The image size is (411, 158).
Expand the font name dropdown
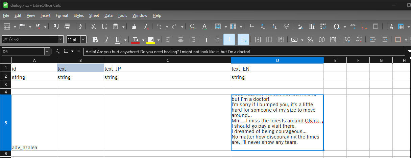pos(61,40)
